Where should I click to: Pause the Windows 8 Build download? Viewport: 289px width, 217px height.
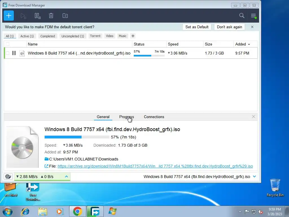point(14,53)
